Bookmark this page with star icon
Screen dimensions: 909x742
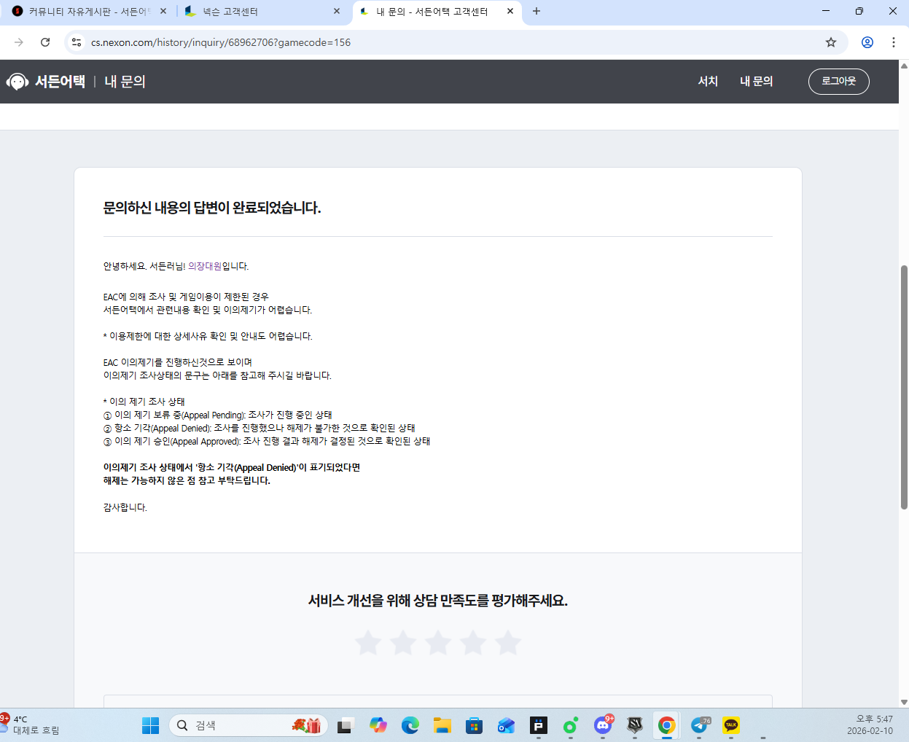(x=830, y=42)
